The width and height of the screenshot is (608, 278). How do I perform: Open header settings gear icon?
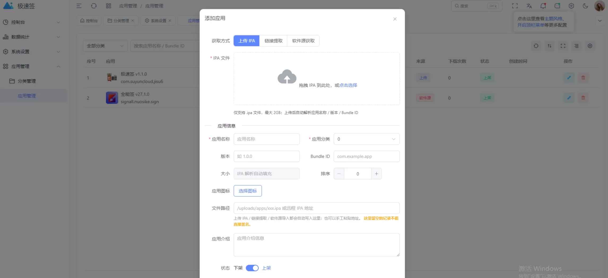(571, 6)
